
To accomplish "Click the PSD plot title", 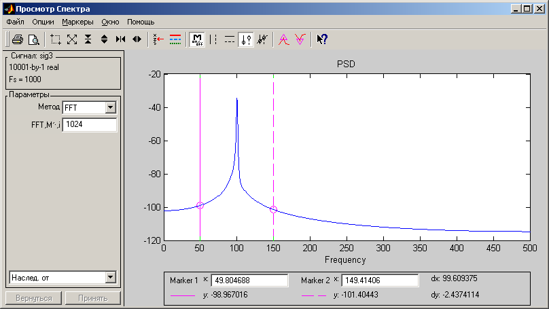I will [x=346, y=64].
